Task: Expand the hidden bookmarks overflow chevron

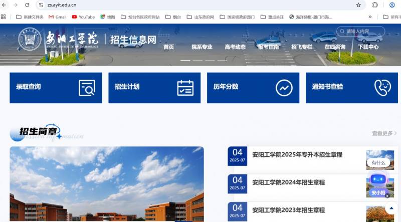Action: click(x=370, y=17)
